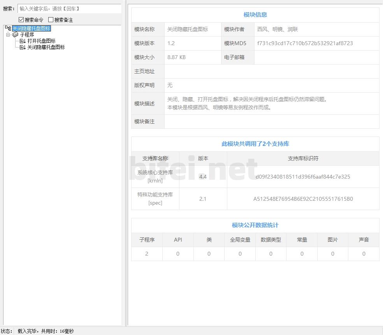Open the child 关闭隐藏托盘图标 subroutine entry
Viewport: 383px width, 335px height.
tap(46, 47)
